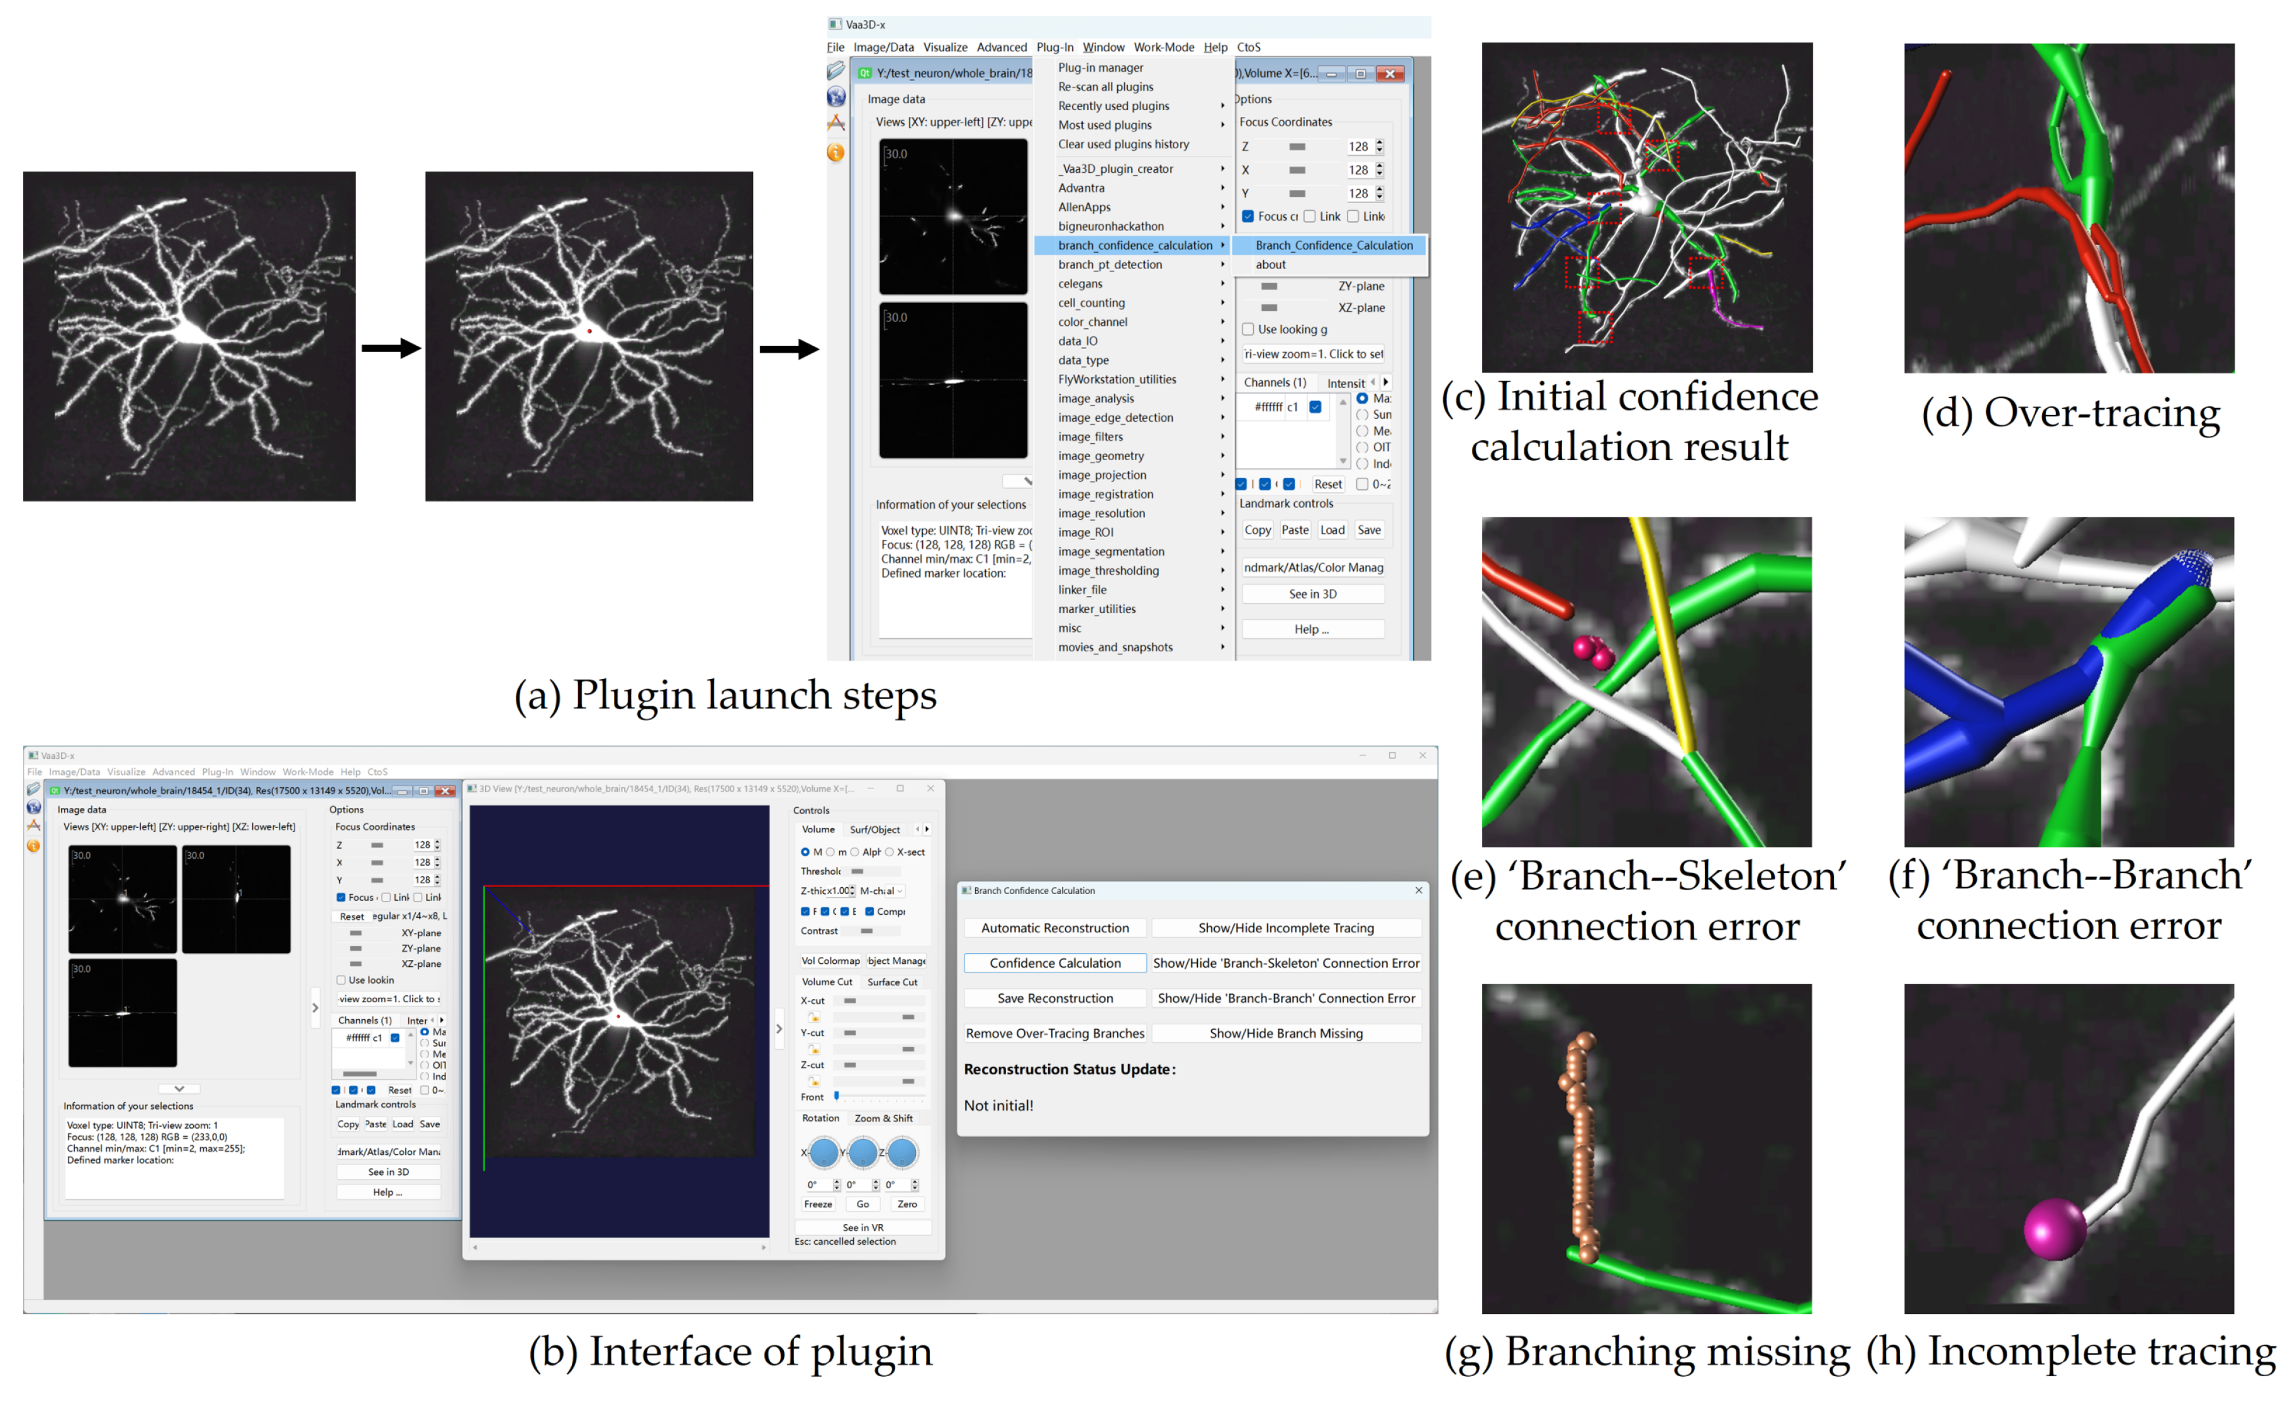Click the globe web-load icon in panel (b)

click(33, 807)
